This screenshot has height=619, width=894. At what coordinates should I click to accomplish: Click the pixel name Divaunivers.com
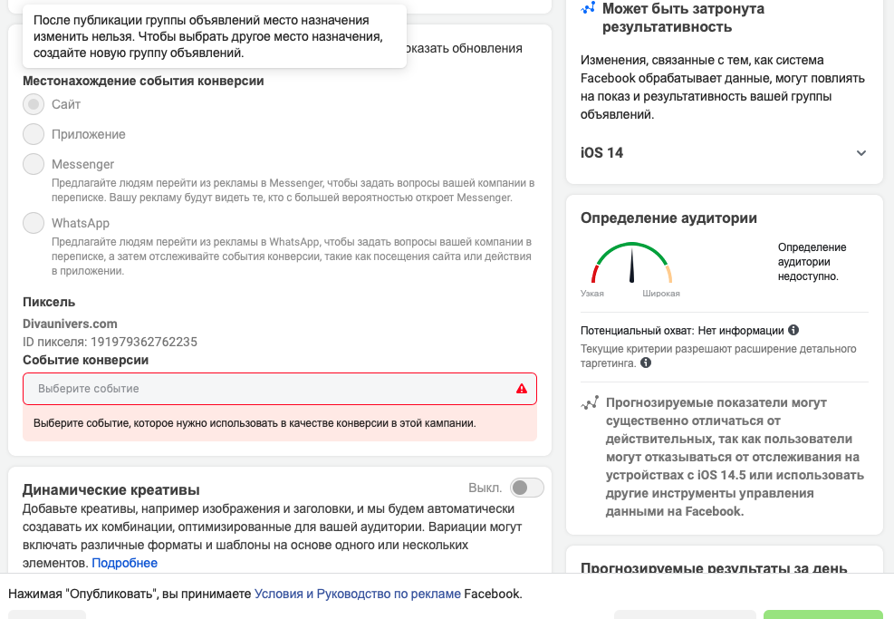click(x=70, y=324)
